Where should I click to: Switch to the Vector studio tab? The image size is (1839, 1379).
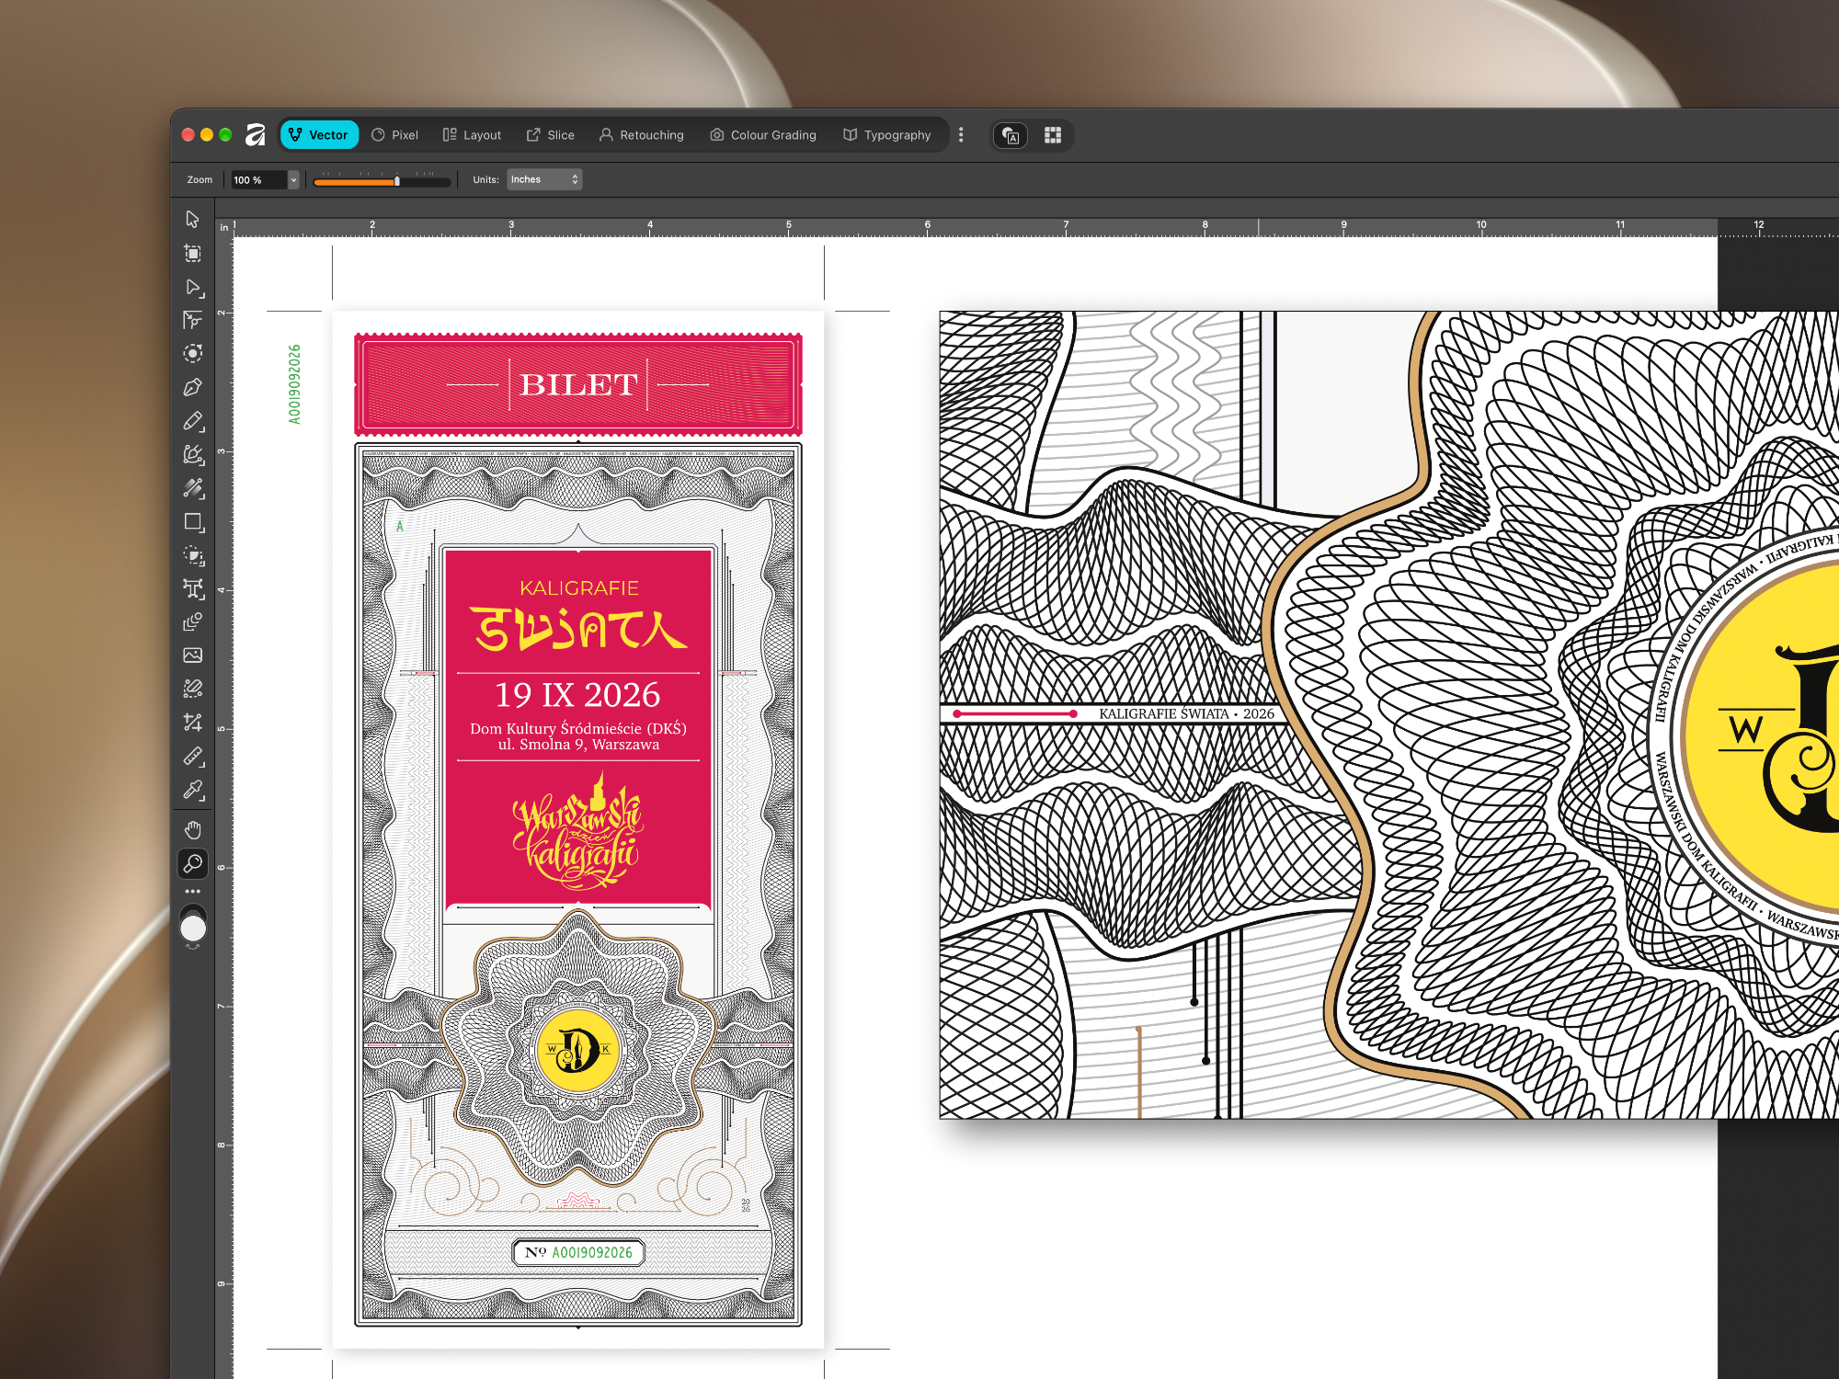point(319,135)
